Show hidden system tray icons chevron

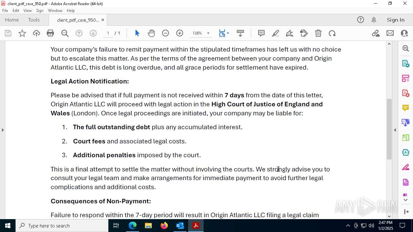(348, 226)
